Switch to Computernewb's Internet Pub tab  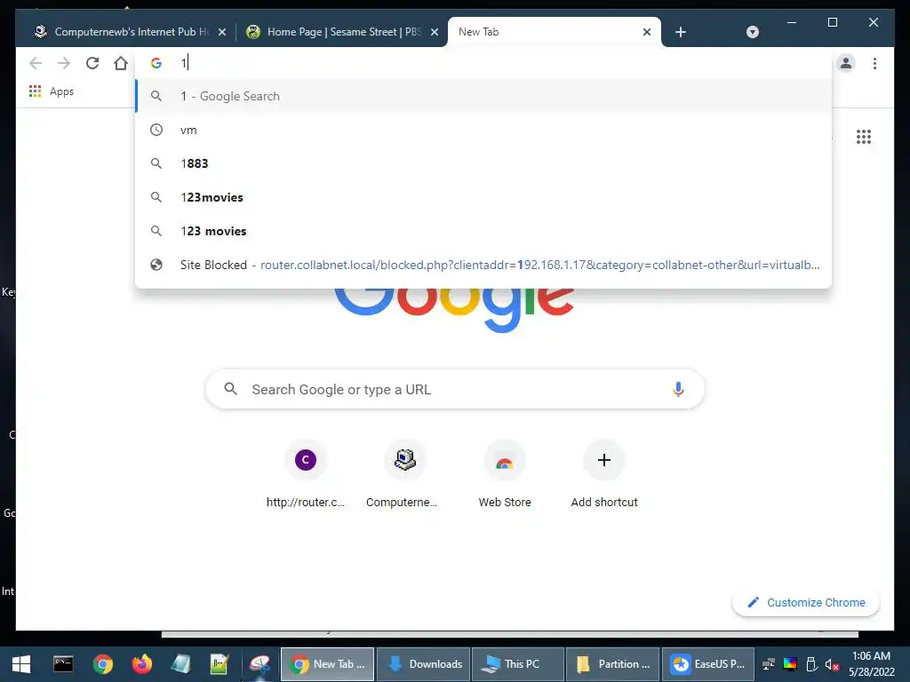point(129,32)
